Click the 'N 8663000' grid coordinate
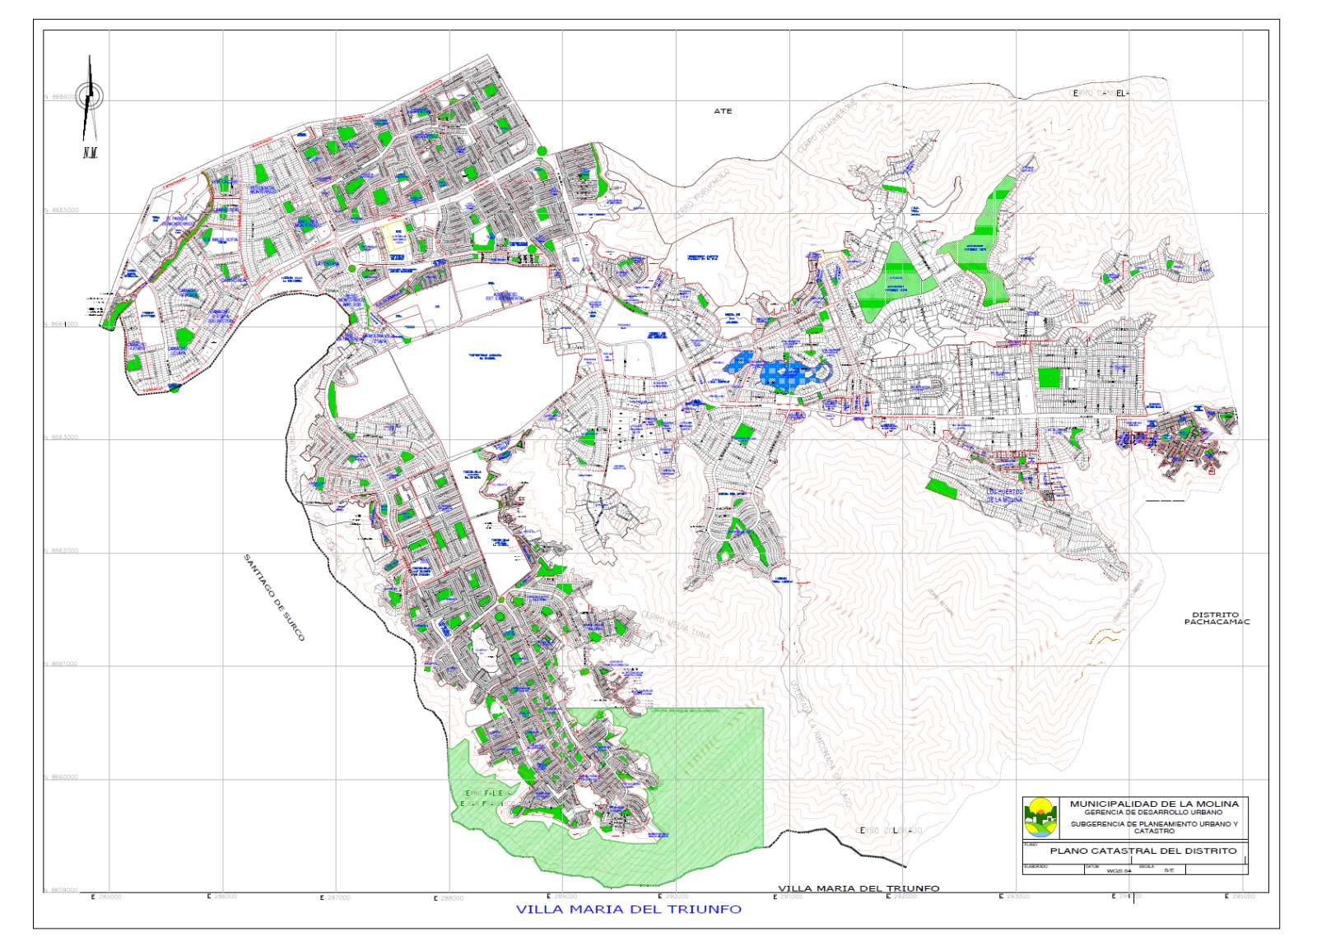Screen dimensions: 1317x936 click(x=61, y=438)
